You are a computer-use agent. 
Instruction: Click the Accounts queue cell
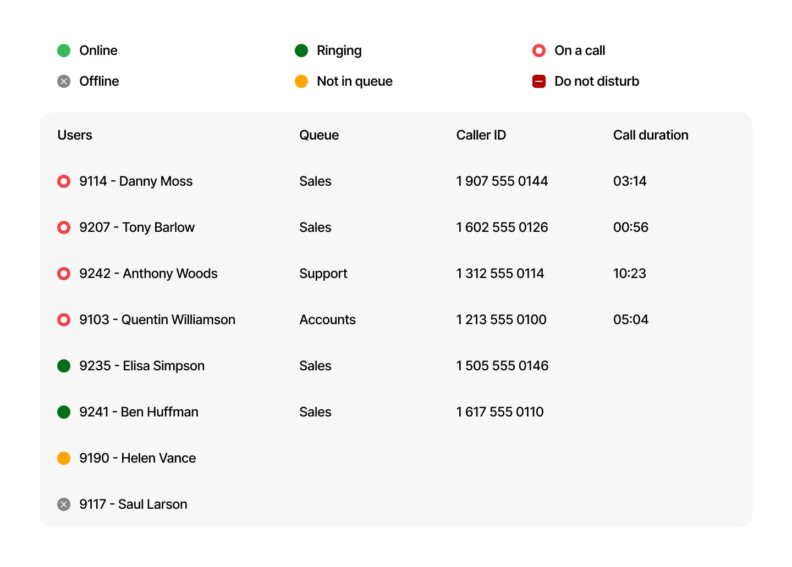coord(328,320)
